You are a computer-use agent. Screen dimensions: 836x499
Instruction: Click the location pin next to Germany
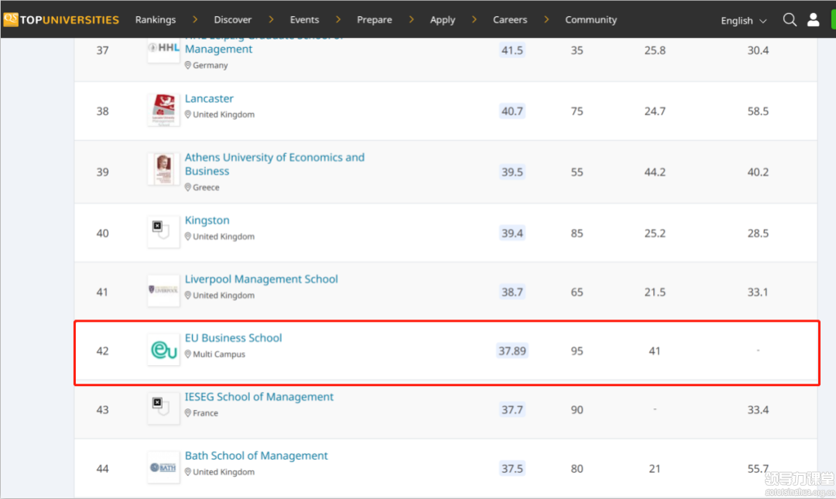[187, 65]
